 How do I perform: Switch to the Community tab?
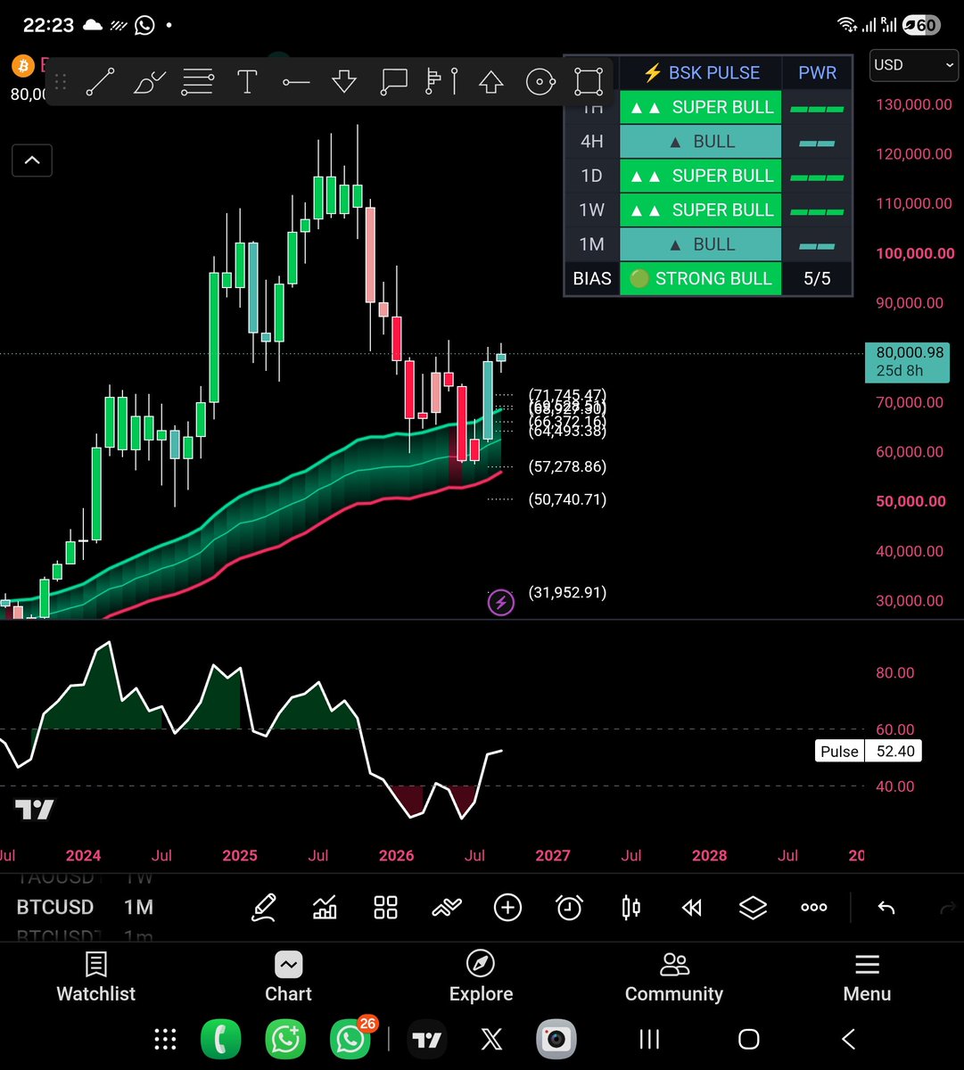[x=674, y=977]
